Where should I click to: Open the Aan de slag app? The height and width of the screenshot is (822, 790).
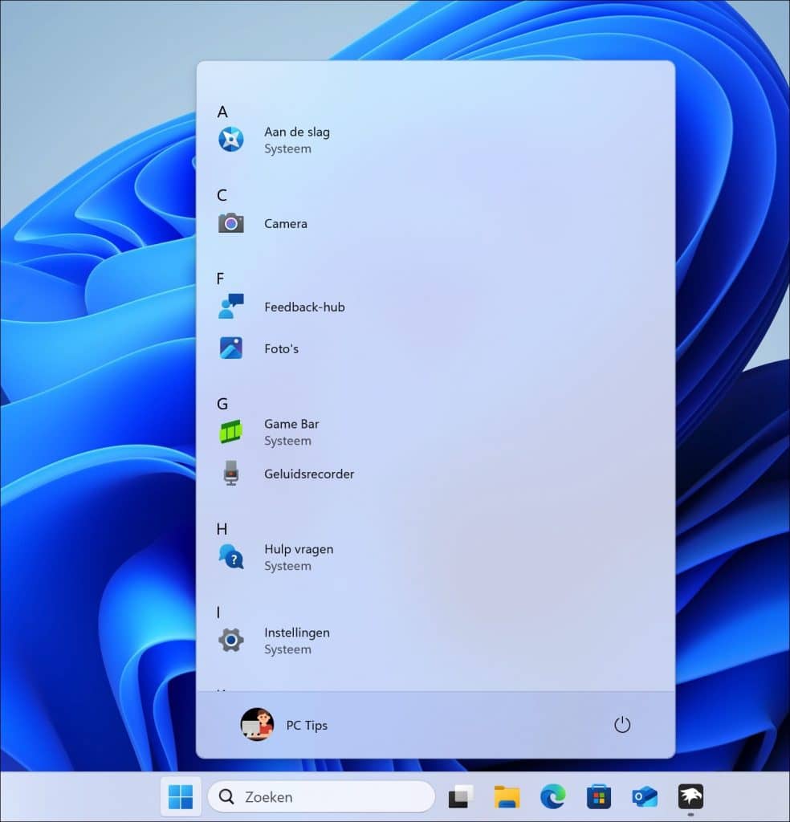[296, 140]
